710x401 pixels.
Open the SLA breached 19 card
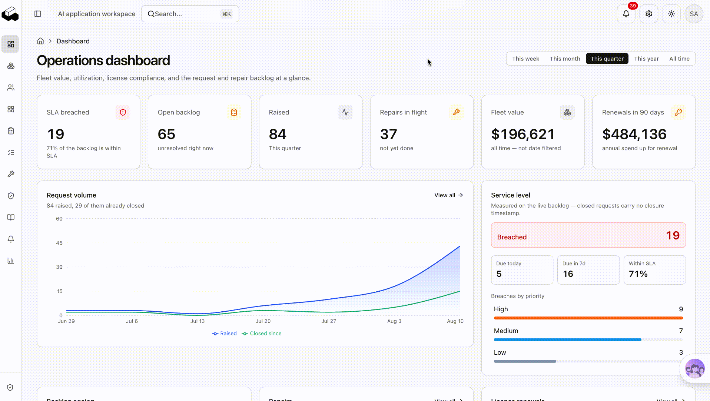tap(89, 132)
